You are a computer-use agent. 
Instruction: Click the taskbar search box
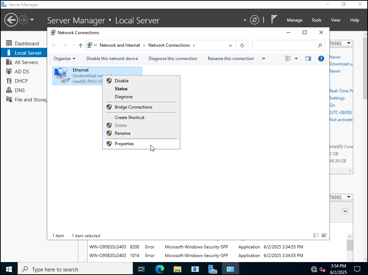pyautogui.click(x=75, y=269)
